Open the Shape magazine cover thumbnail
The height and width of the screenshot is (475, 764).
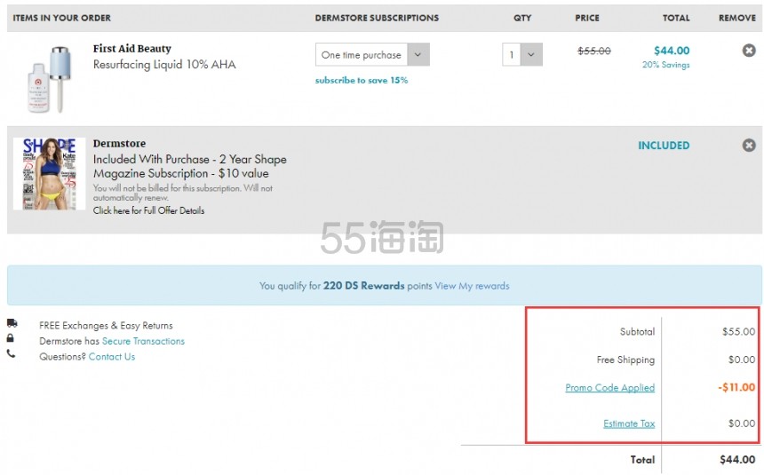click(x=49, y=173)
